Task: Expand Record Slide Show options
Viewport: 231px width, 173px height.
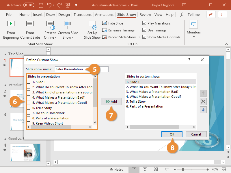Action: point(139,37)
